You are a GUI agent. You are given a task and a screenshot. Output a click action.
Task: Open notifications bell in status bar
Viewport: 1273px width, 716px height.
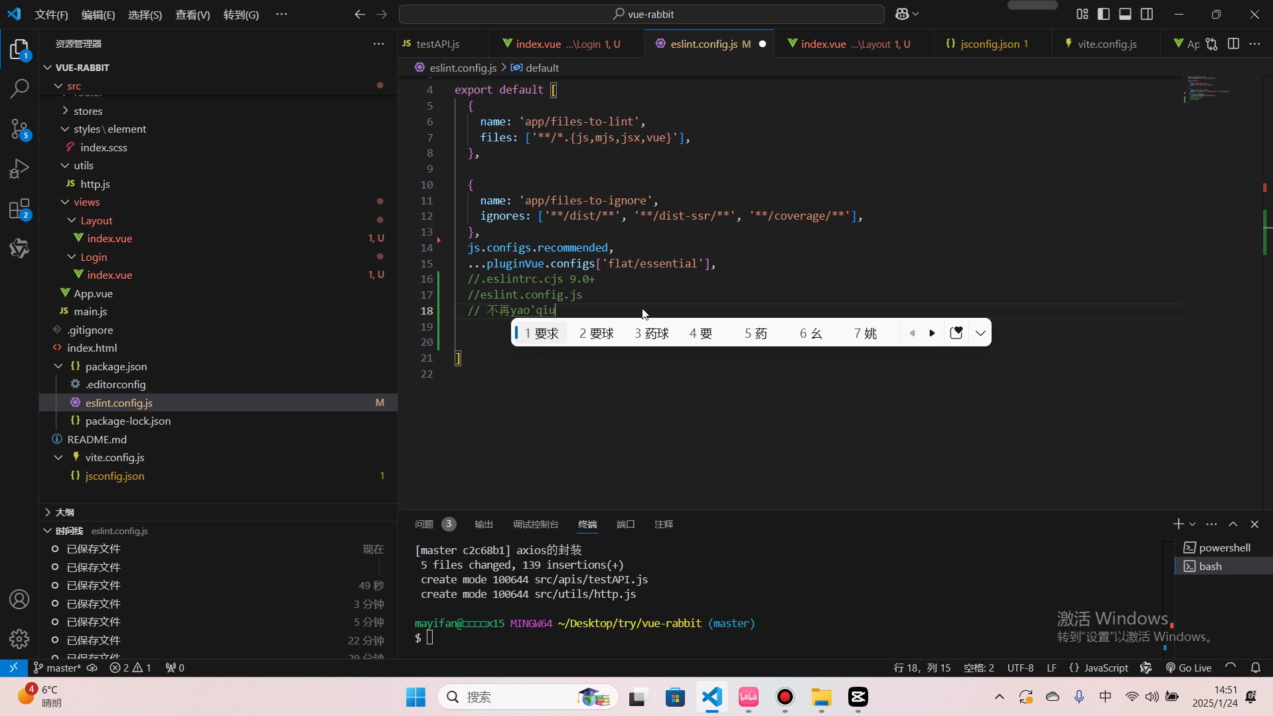tap(1255, 668)
